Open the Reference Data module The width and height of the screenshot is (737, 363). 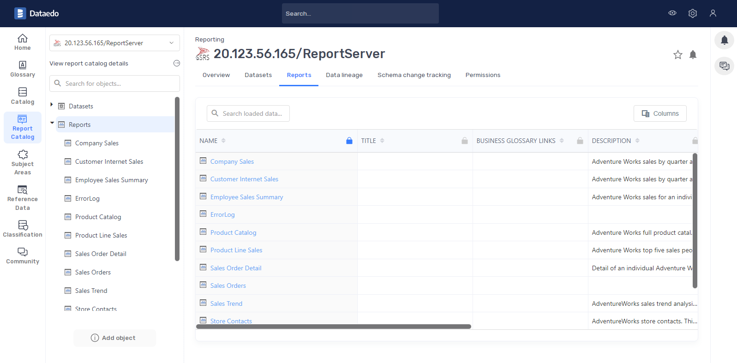23,198
